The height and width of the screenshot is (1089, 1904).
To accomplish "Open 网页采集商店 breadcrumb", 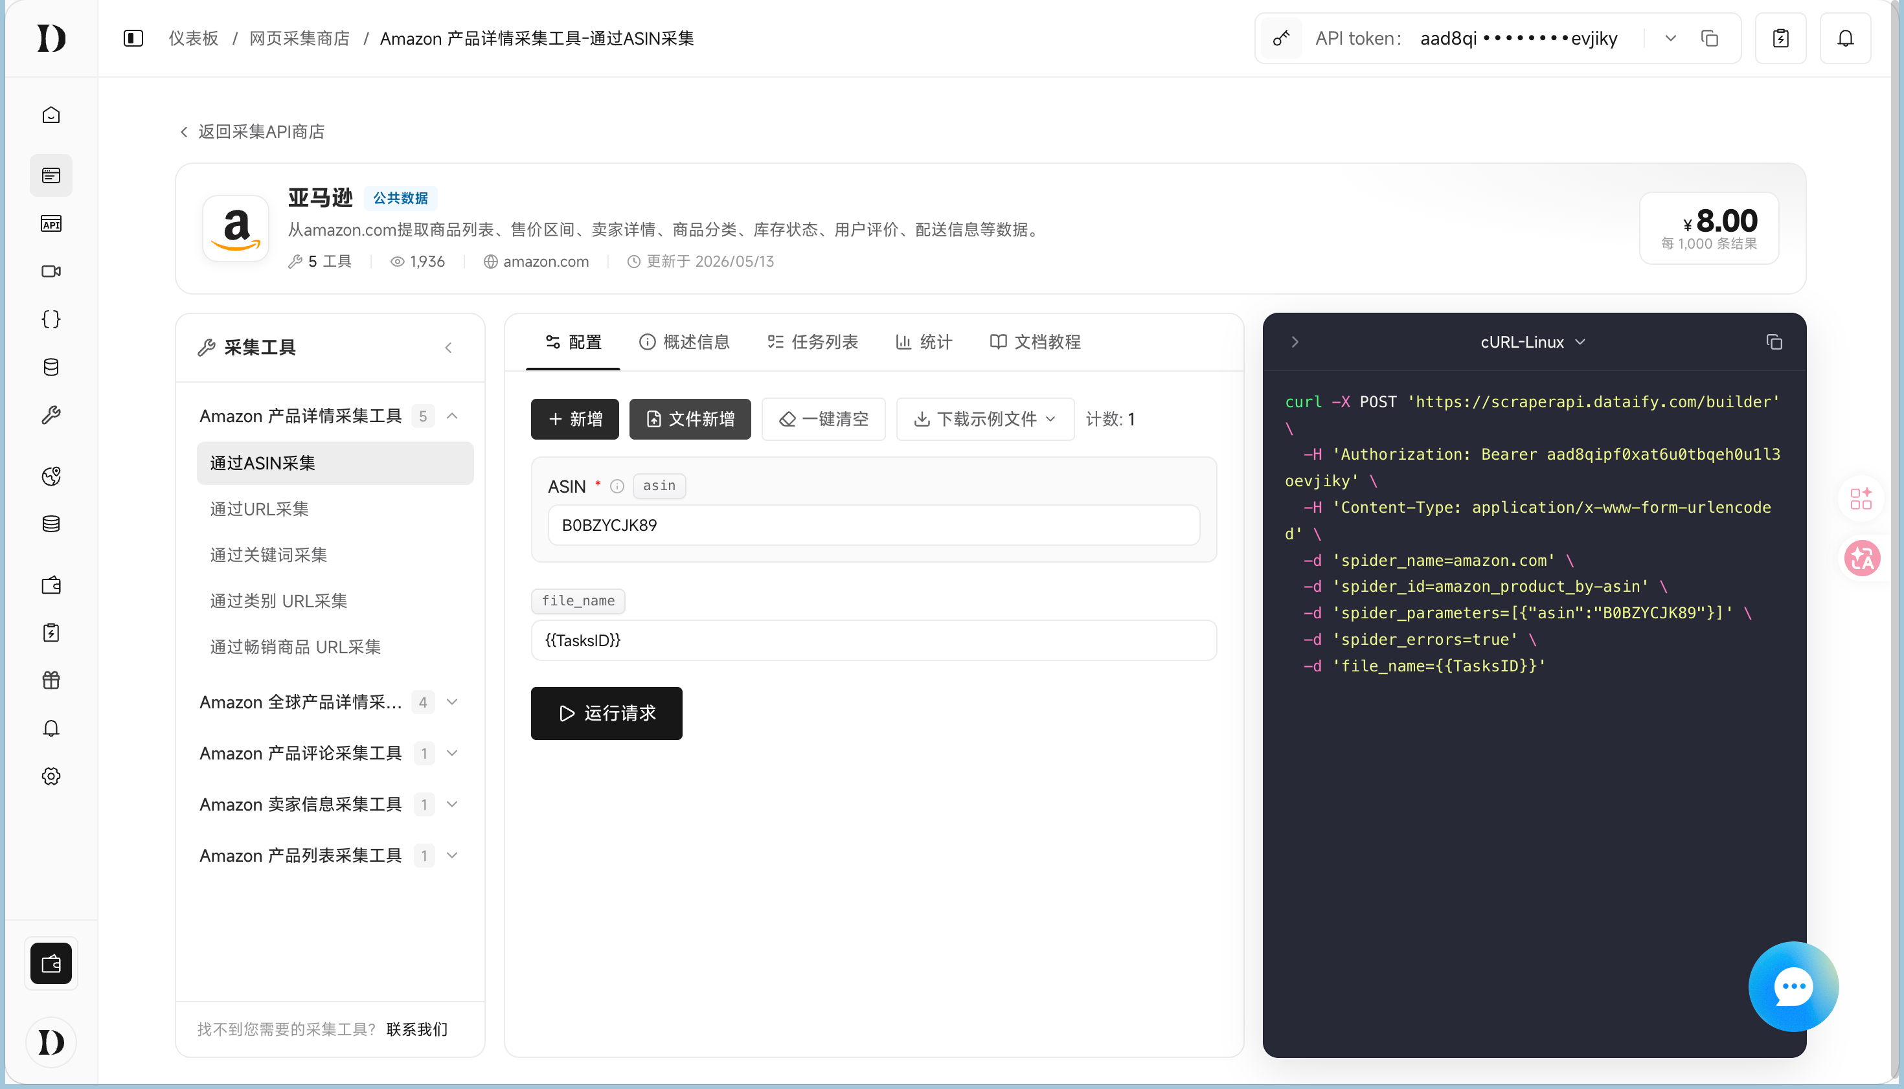I will [x=299, y=38].
